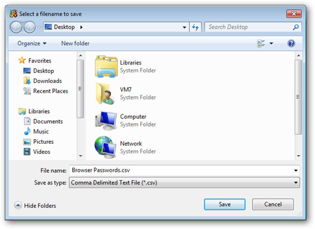Change your view icon button
315x229 pixels.
261,44
